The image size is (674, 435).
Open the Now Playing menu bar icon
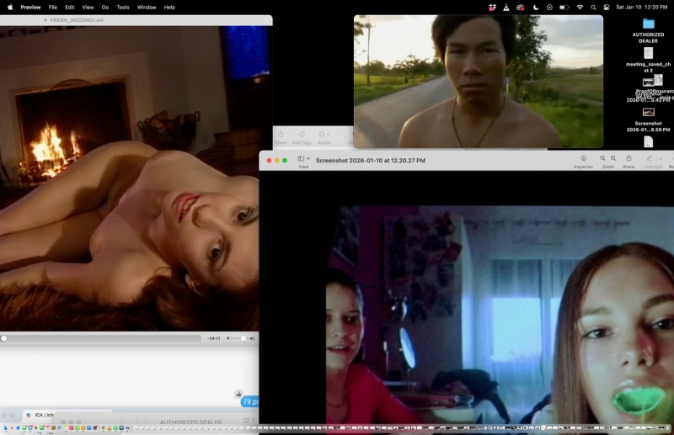click(549, 8)
